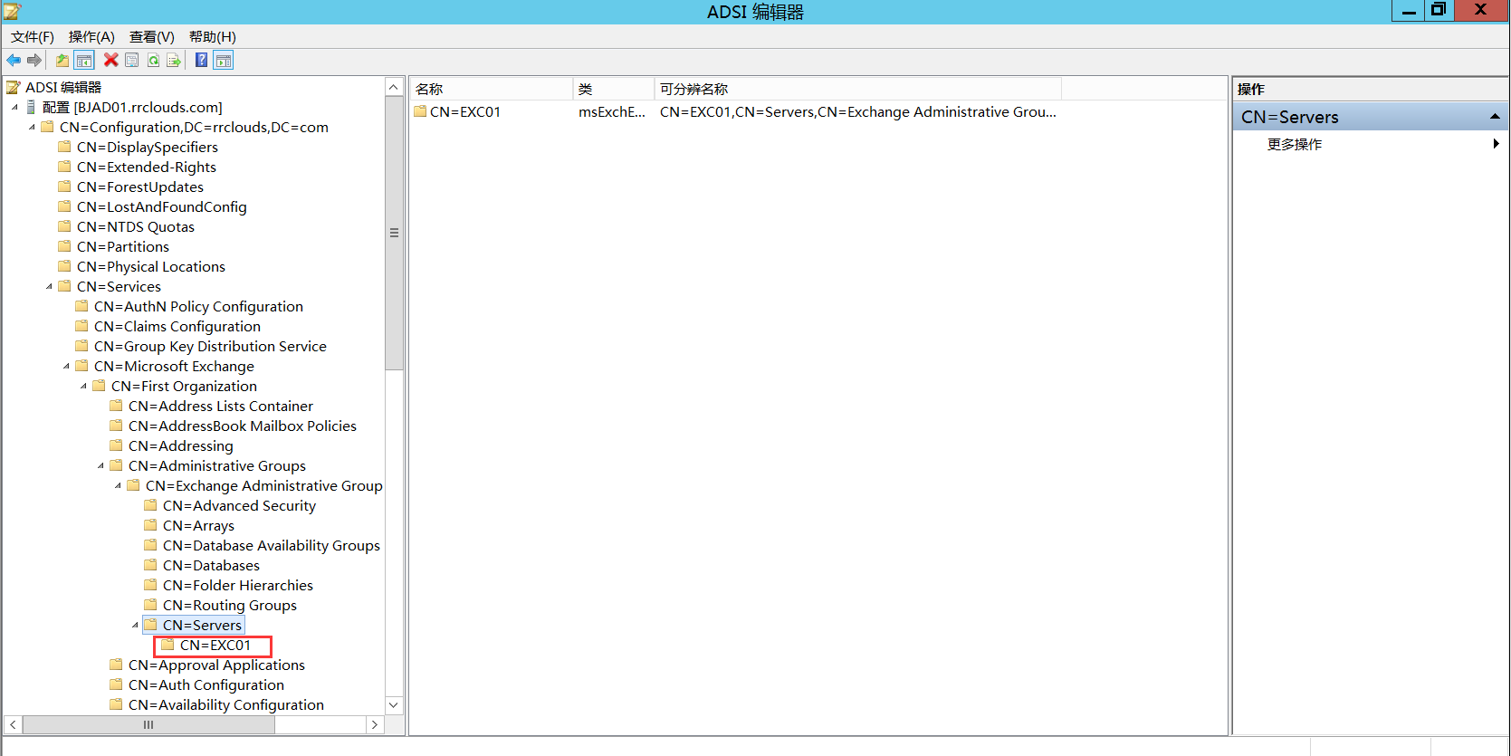Select CN=Extended-Rights tree item
The image size is (1511, 756).
(147, 167)
